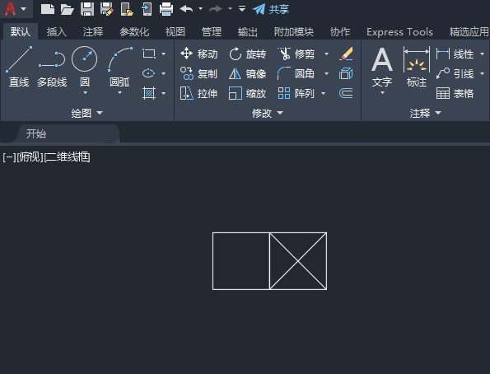This screenshot has width=490, height=374.
Task: Click the Erase tool icon
Action: (346, 54)
